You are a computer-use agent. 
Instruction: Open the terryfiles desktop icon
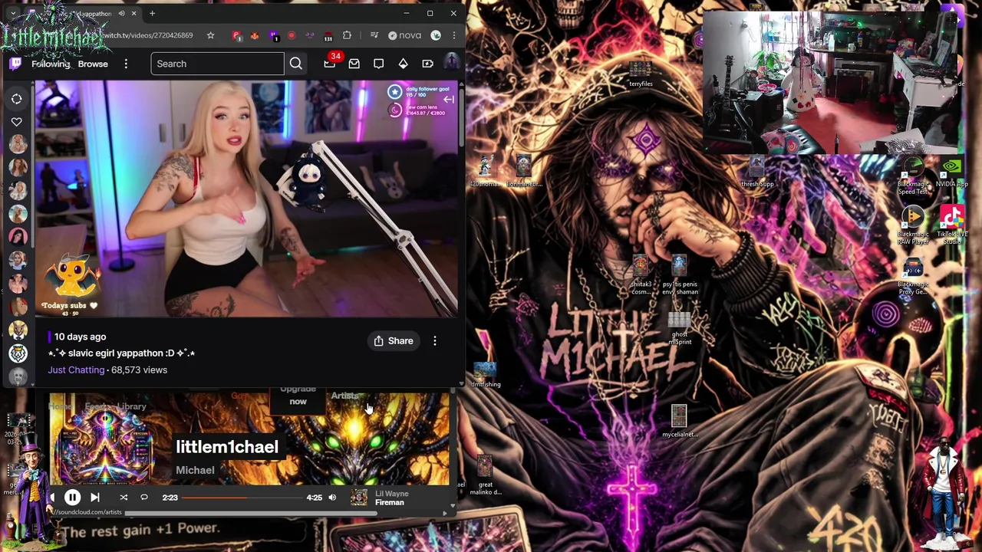tap(641, 74)
